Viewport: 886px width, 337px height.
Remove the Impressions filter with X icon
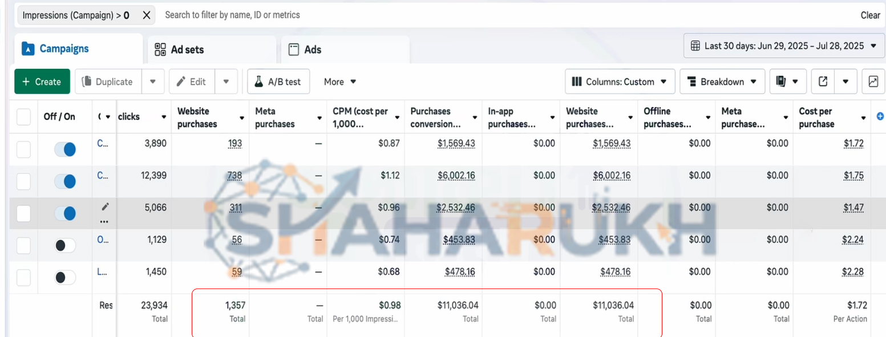147,15
